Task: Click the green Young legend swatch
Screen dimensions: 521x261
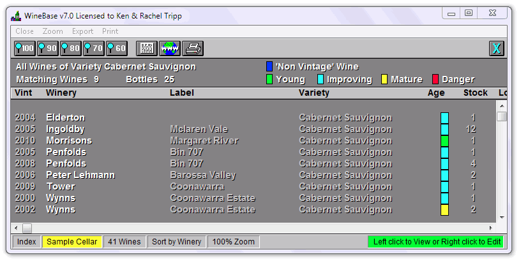Action: [269, 79]
